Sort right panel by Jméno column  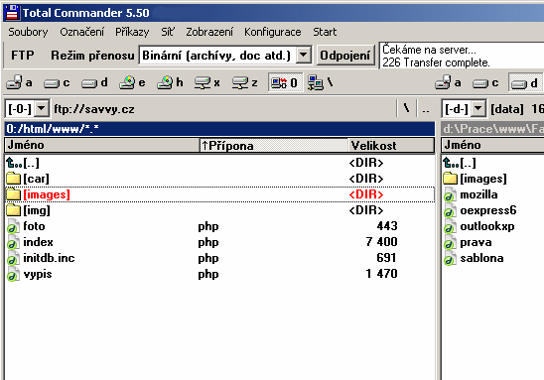tap(492, 145)
